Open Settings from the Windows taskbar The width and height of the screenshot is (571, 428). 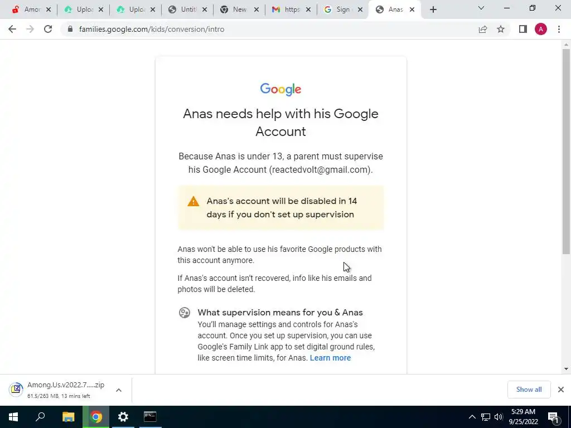pyautogui.click(x=123, y=417)
